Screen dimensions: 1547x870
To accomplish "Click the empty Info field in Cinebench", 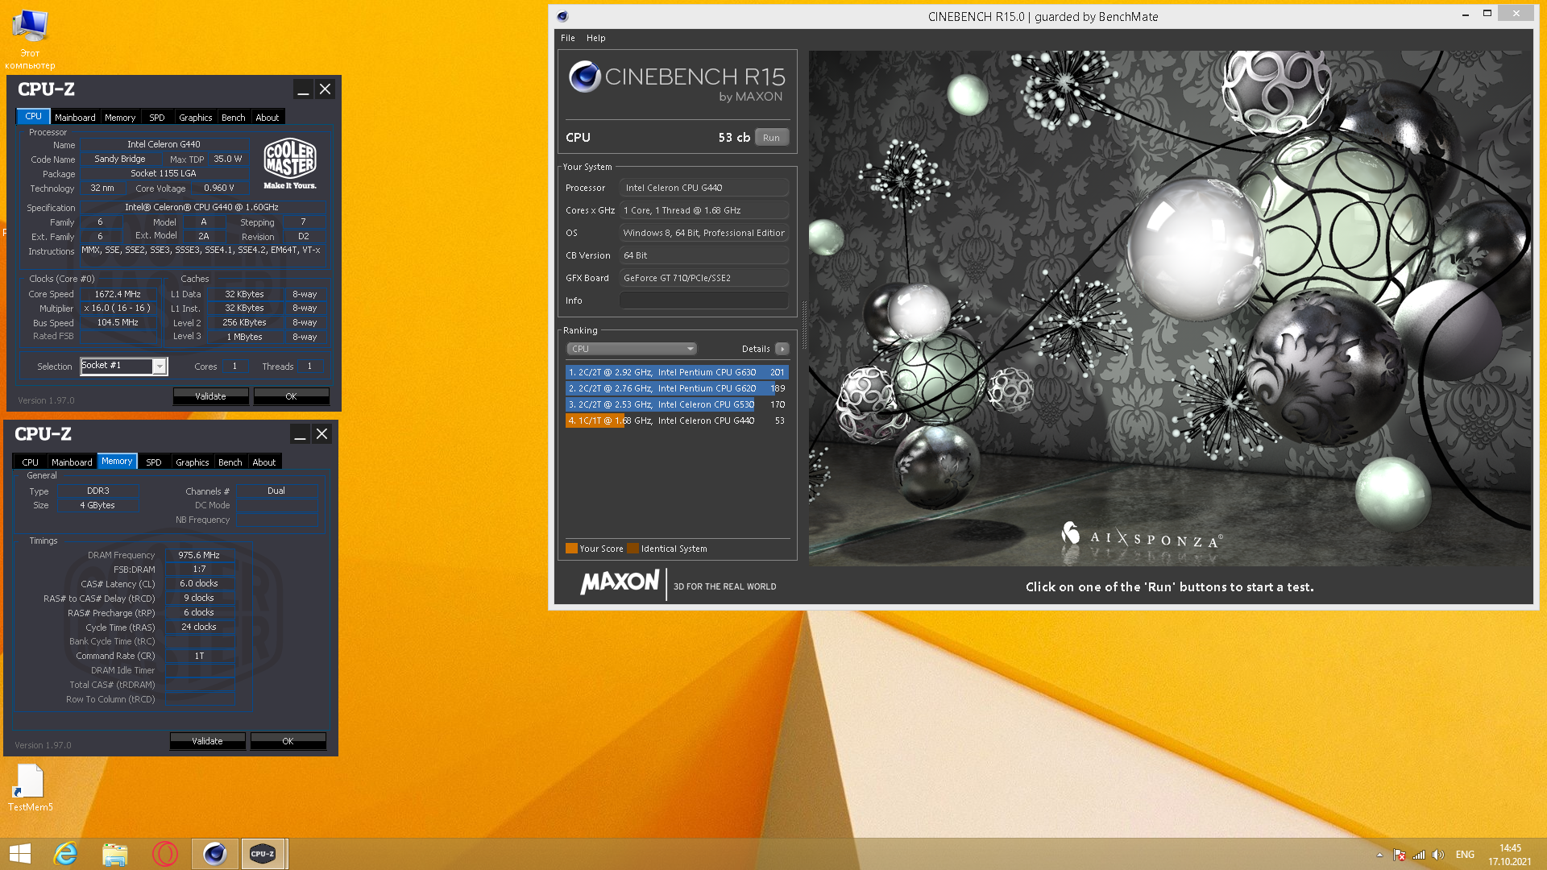I will point(703,300).
